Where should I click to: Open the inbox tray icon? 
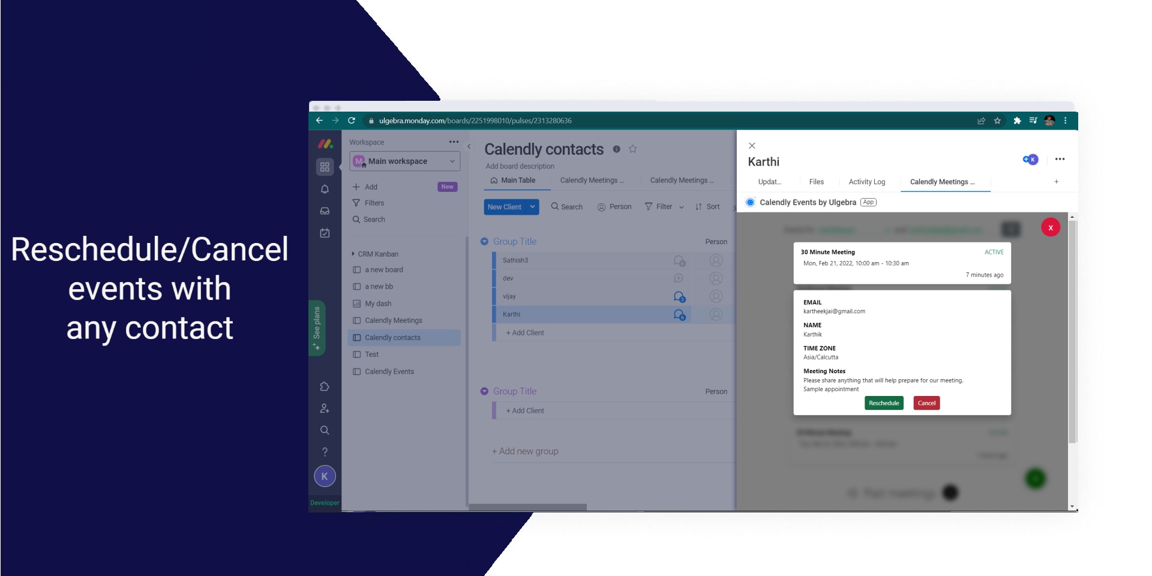tap(325, 211)
